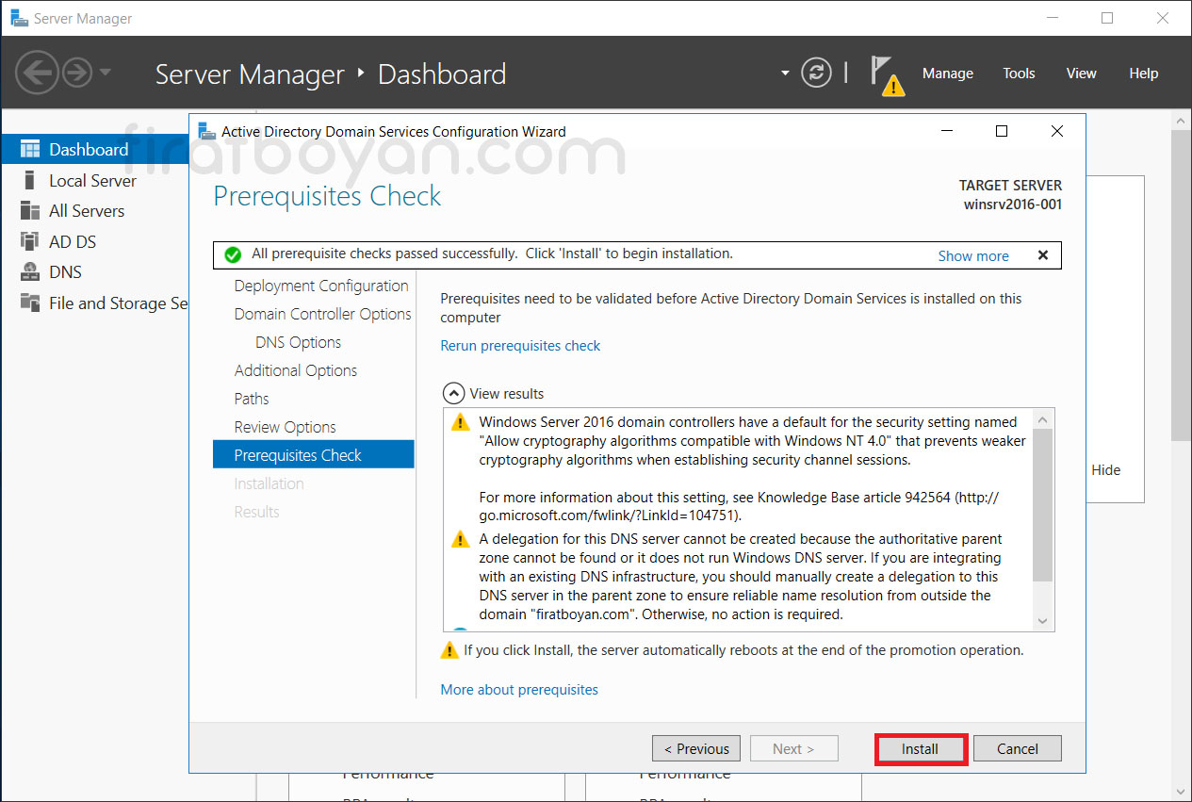Click Show more in the notification bar
Image resolution: width=1192 pixels, height=802 pixels.
click(973, 255)
